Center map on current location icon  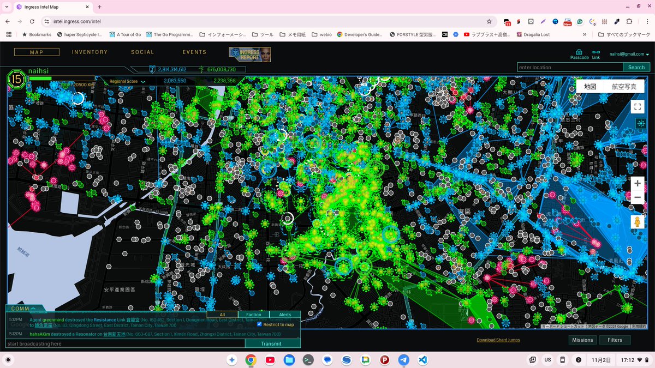pyautogui.click(x=641, y=124)
